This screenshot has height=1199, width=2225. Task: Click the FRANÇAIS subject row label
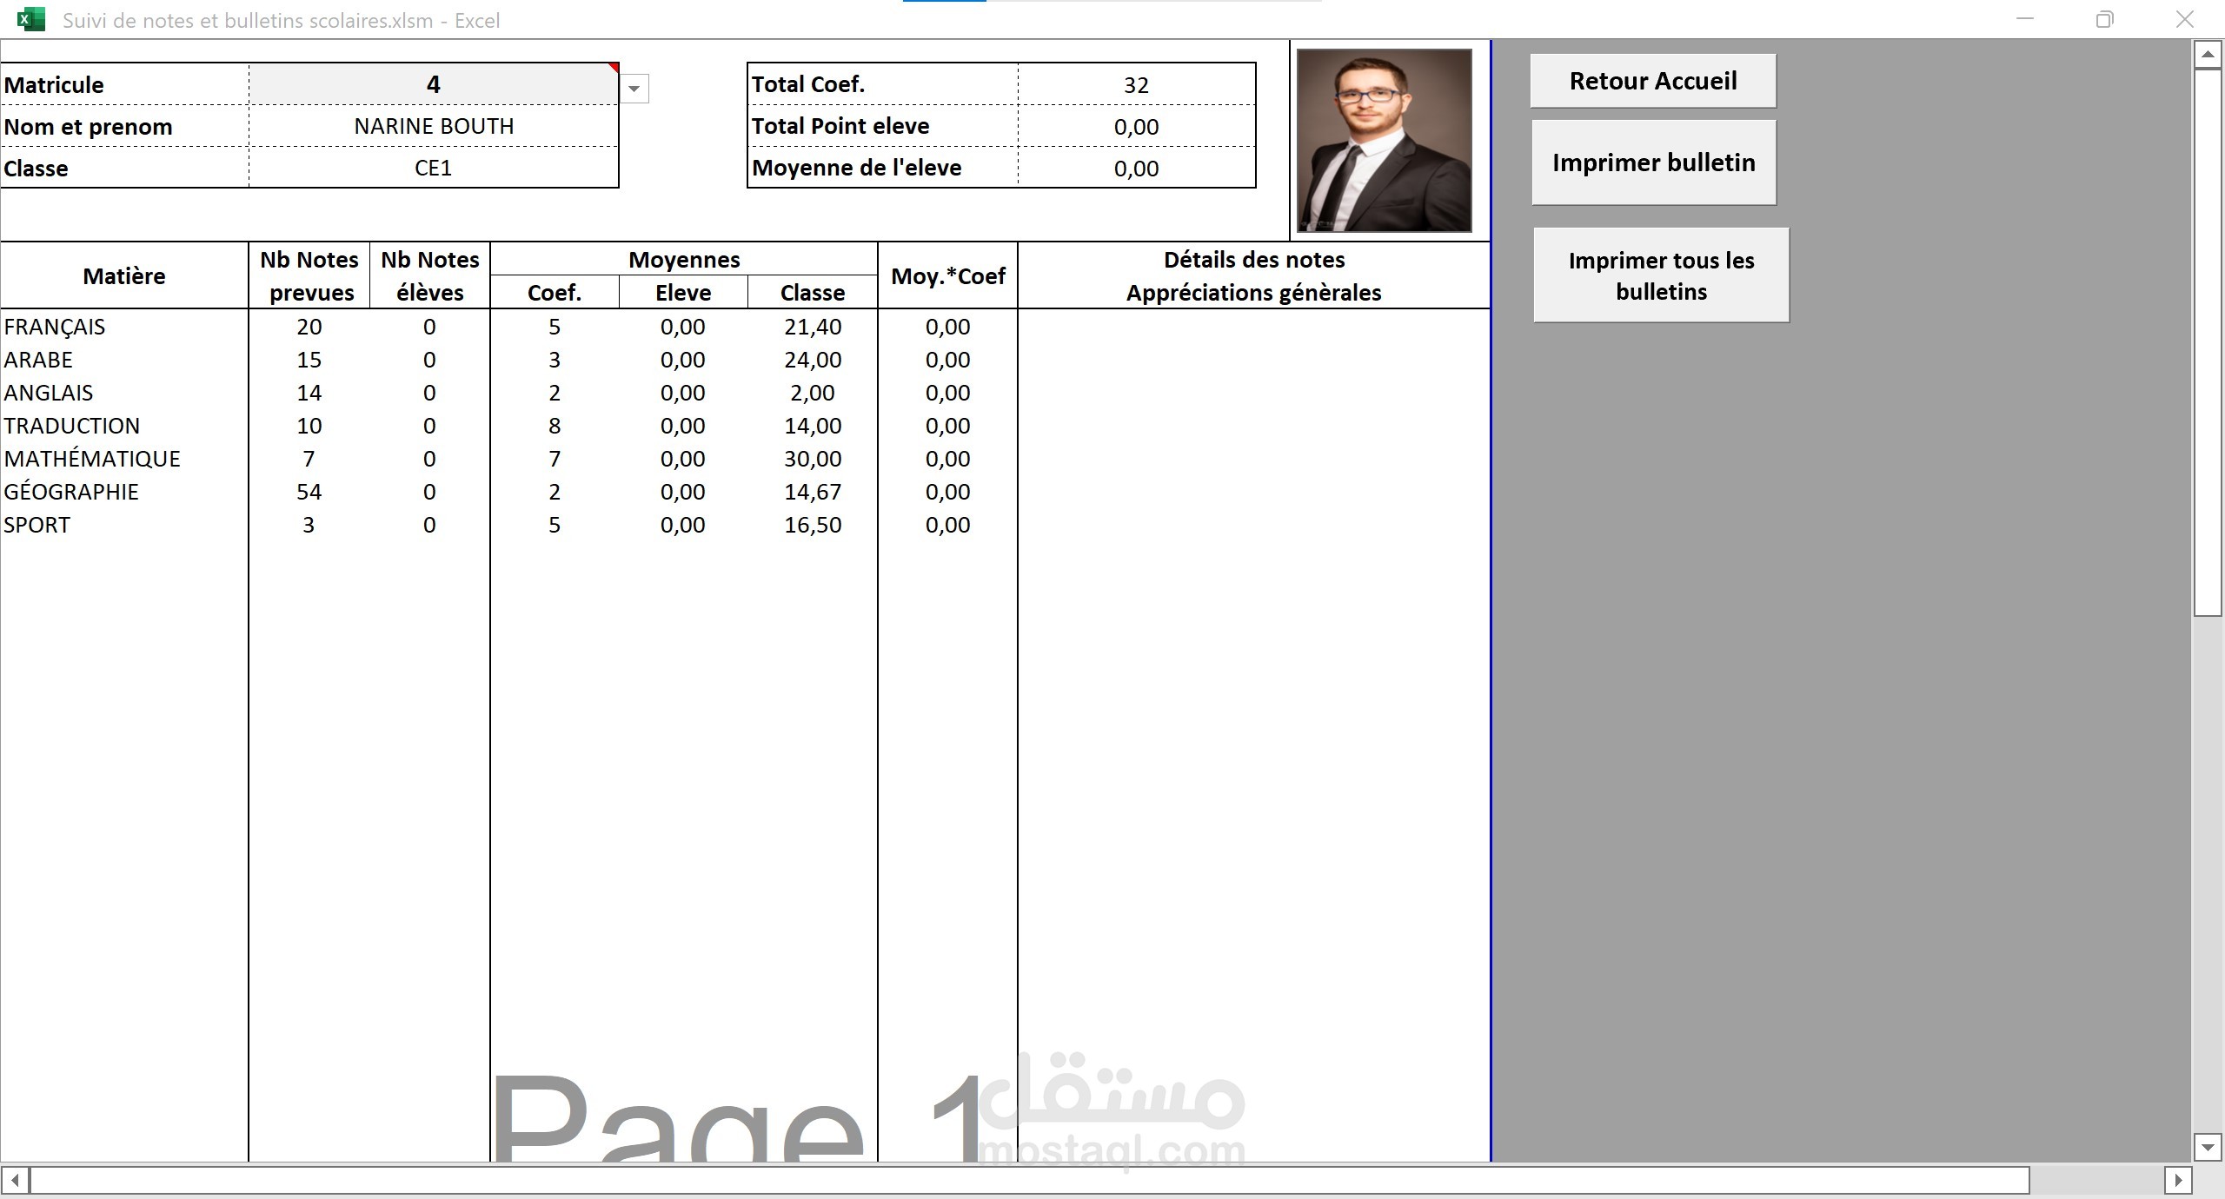tap(55, 327)
